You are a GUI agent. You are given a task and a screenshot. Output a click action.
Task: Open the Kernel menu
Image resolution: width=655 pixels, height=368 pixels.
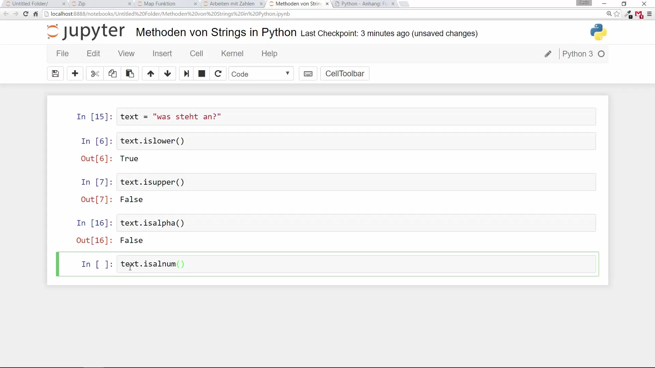(232, 53)
